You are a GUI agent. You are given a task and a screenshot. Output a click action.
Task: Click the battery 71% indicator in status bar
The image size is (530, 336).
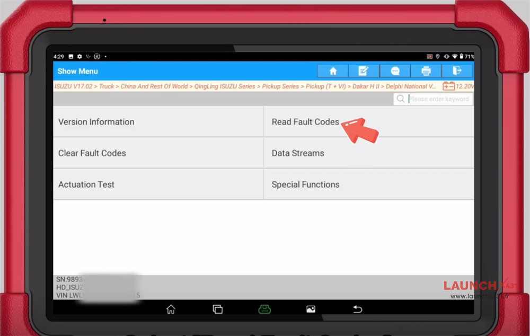[x=466, y=57]
